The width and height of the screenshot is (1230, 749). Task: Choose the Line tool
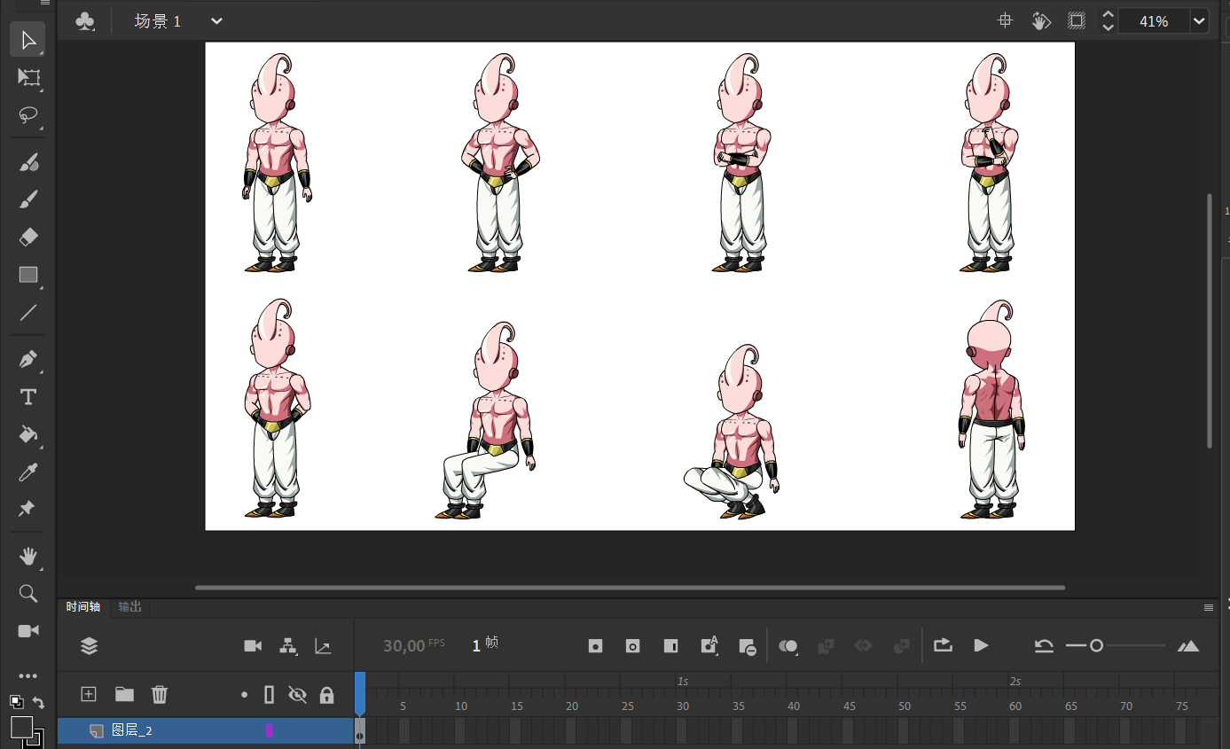[28, 312]
